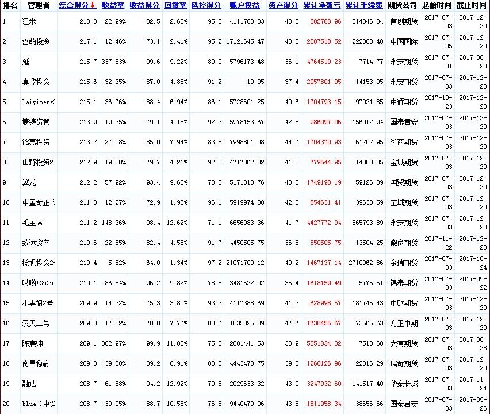The width and height of the screenshot is (490, 414).
Task: Click commission fee 565793.89
Action: 367,223
